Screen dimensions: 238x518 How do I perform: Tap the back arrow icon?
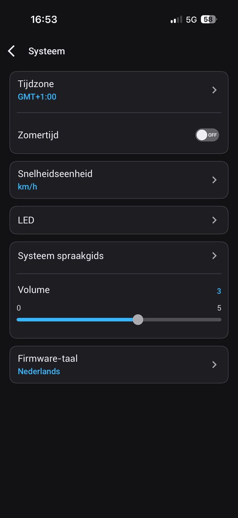12,51
